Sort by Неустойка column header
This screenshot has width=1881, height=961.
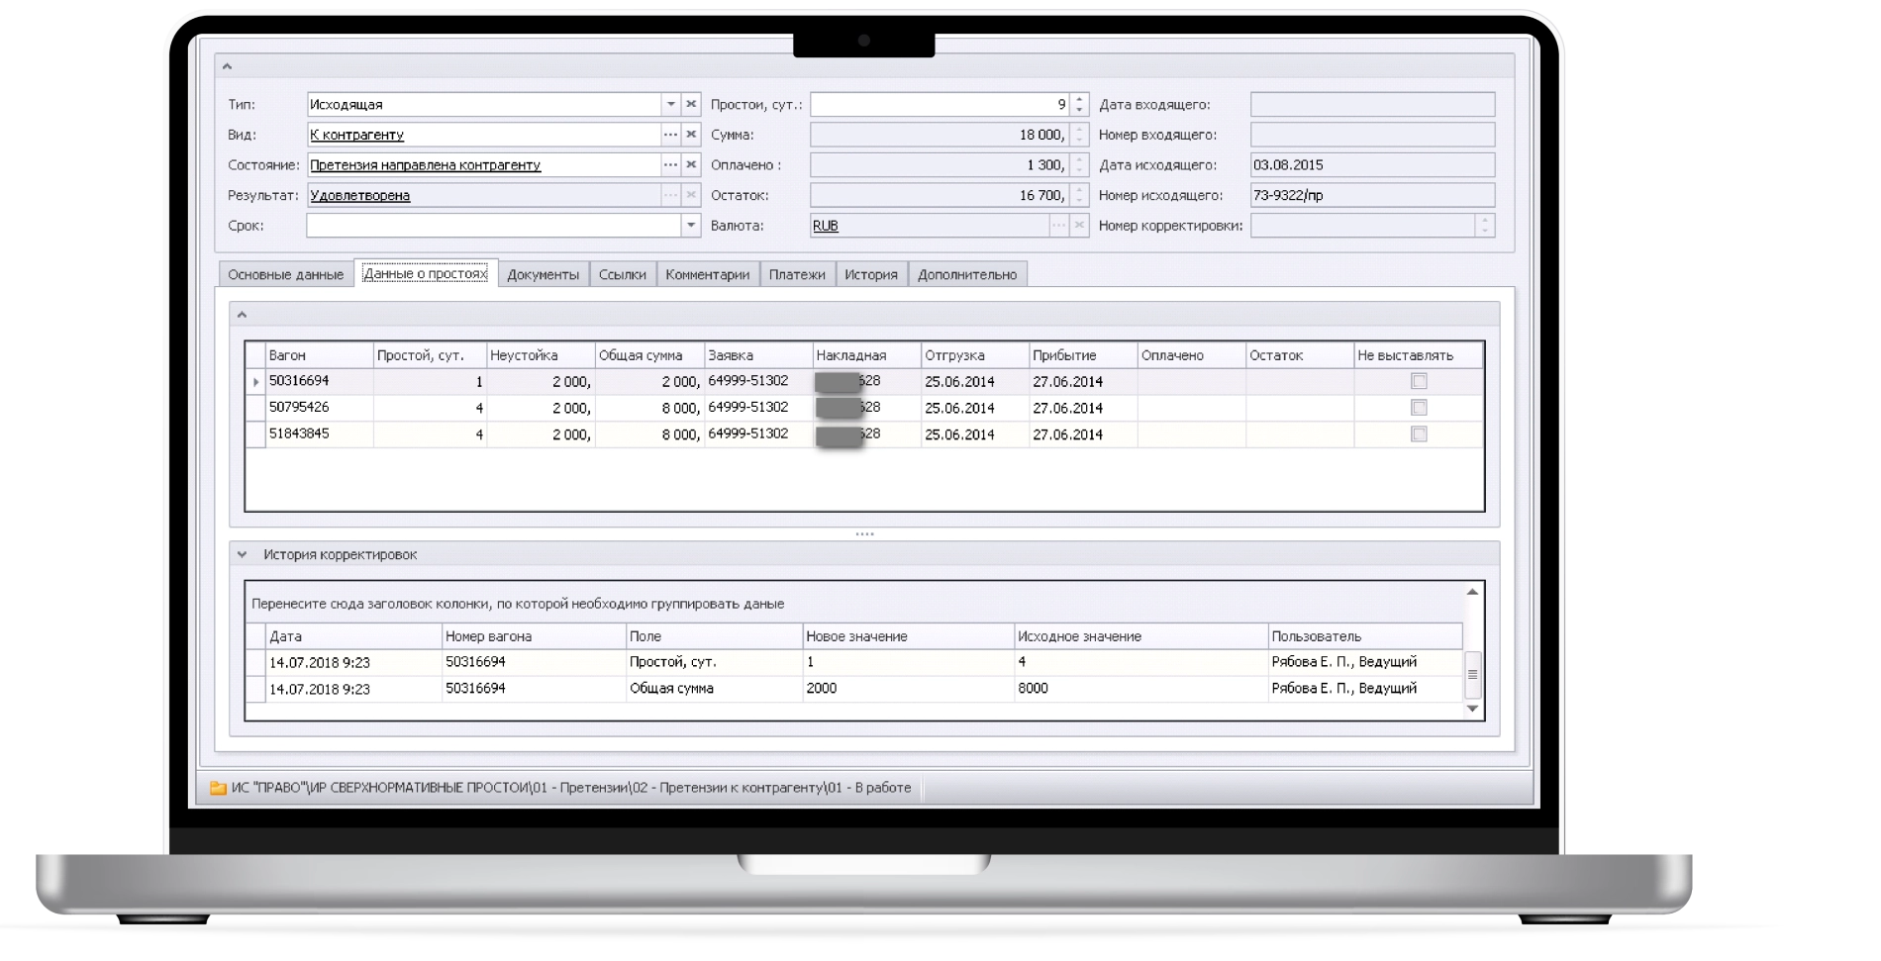(x=540, y=355)
